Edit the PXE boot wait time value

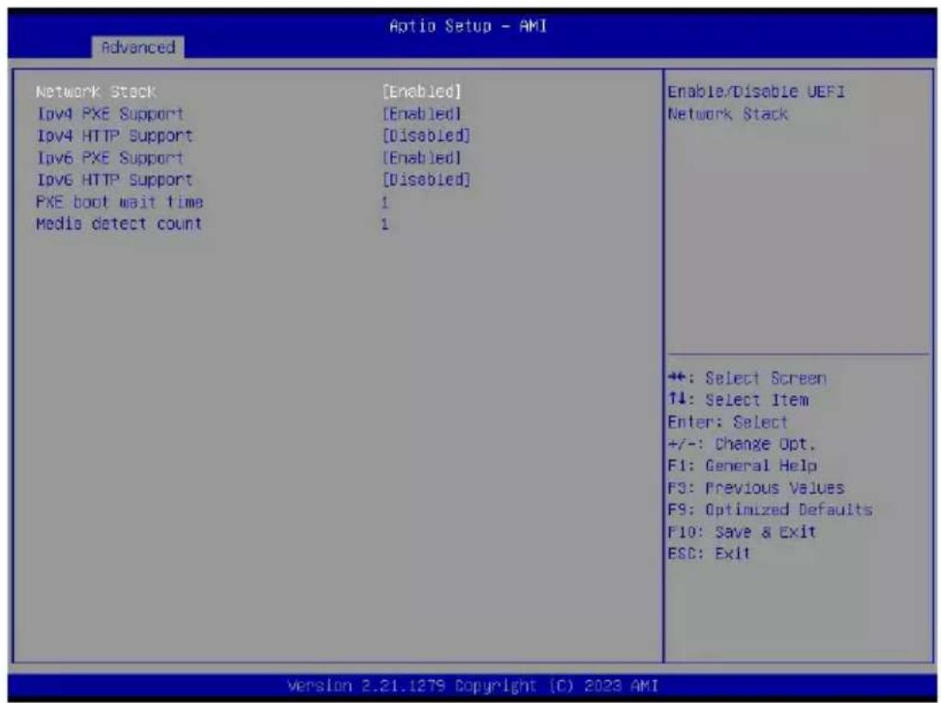(385, 203)
